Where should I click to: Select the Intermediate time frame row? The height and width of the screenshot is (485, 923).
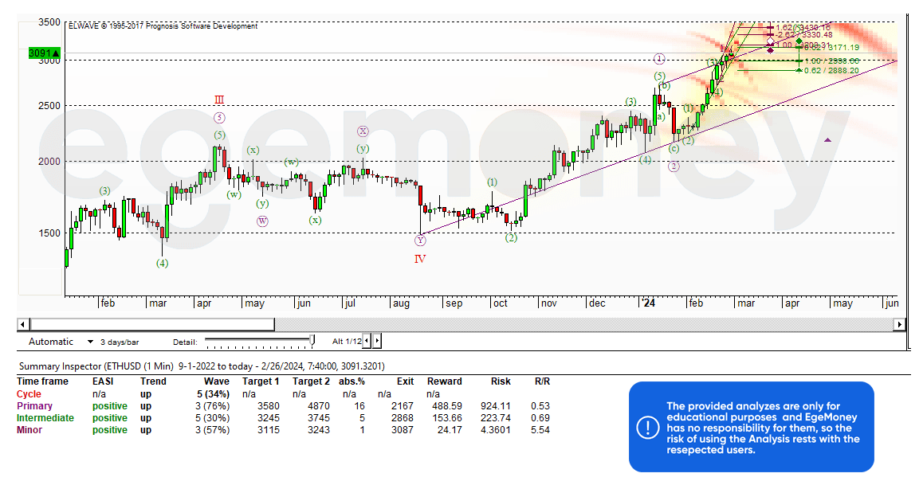pos(45,418)
